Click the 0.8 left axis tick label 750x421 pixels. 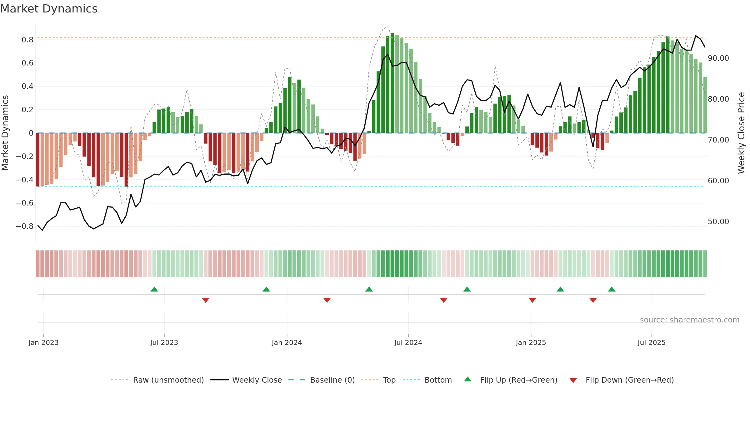click(x=27, y=40)
